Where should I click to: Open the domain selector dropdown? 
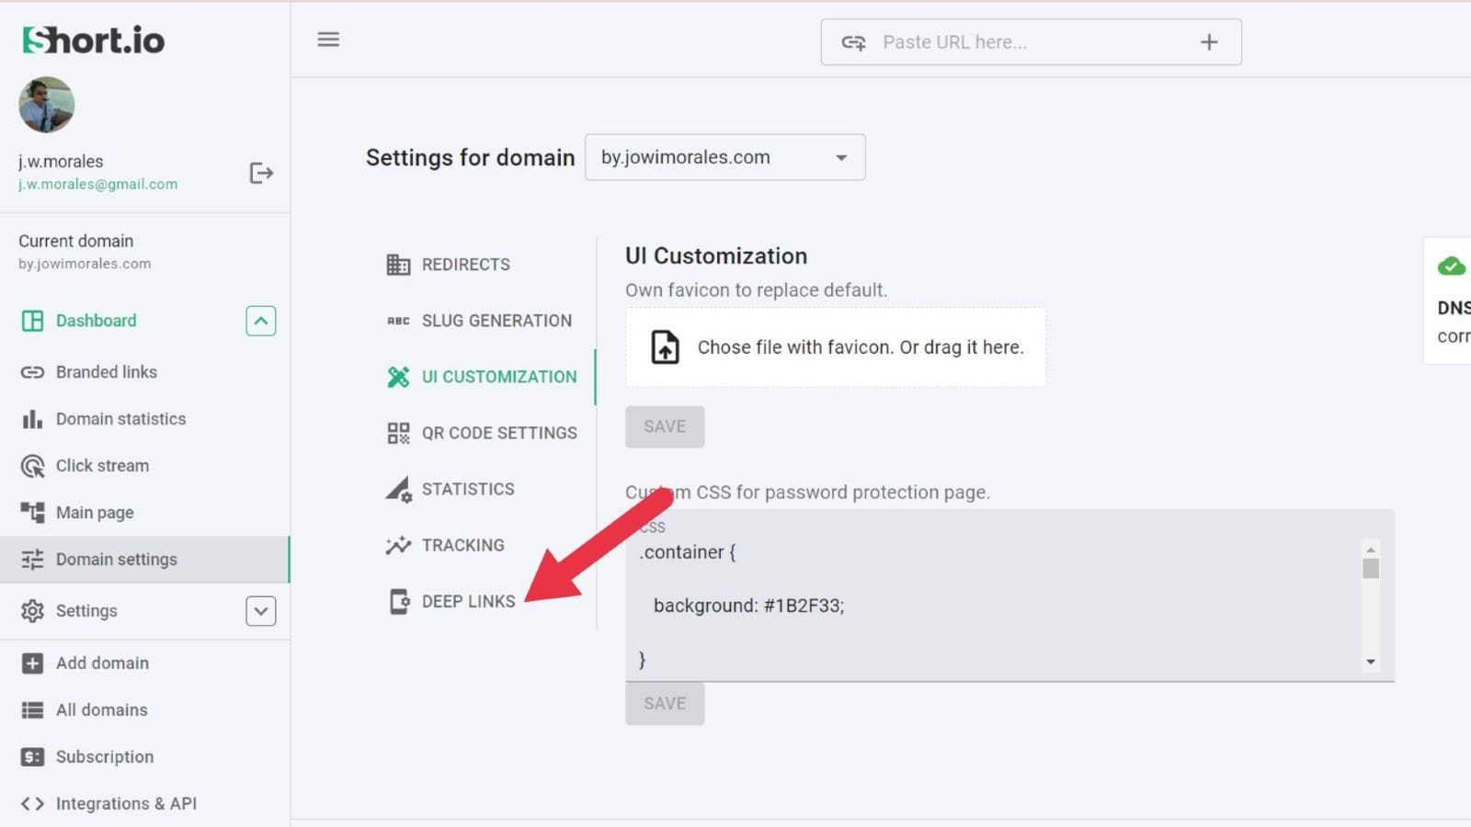724,157
